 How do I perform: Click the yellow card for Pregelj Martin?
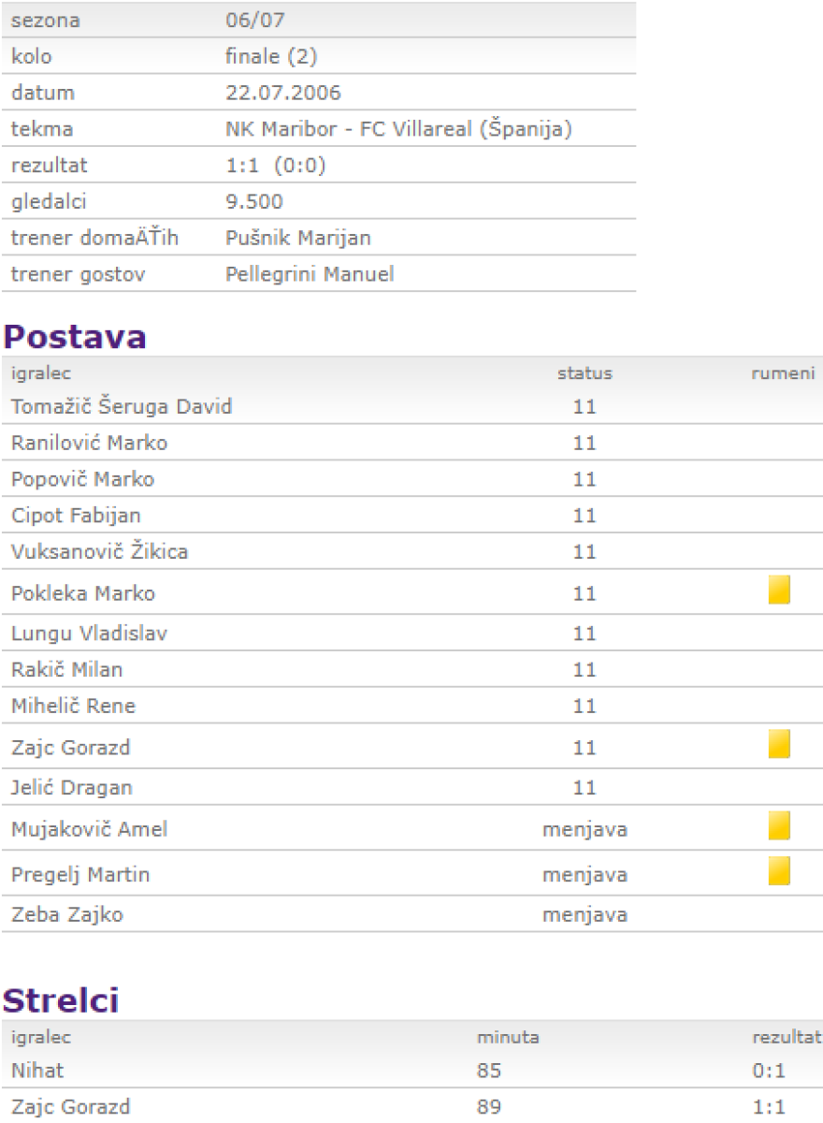[x=779, y=871]
